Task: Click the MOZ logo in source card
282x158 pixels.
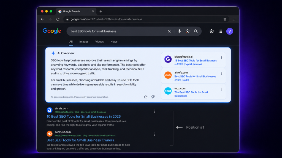Action: [x=168, y=91]
